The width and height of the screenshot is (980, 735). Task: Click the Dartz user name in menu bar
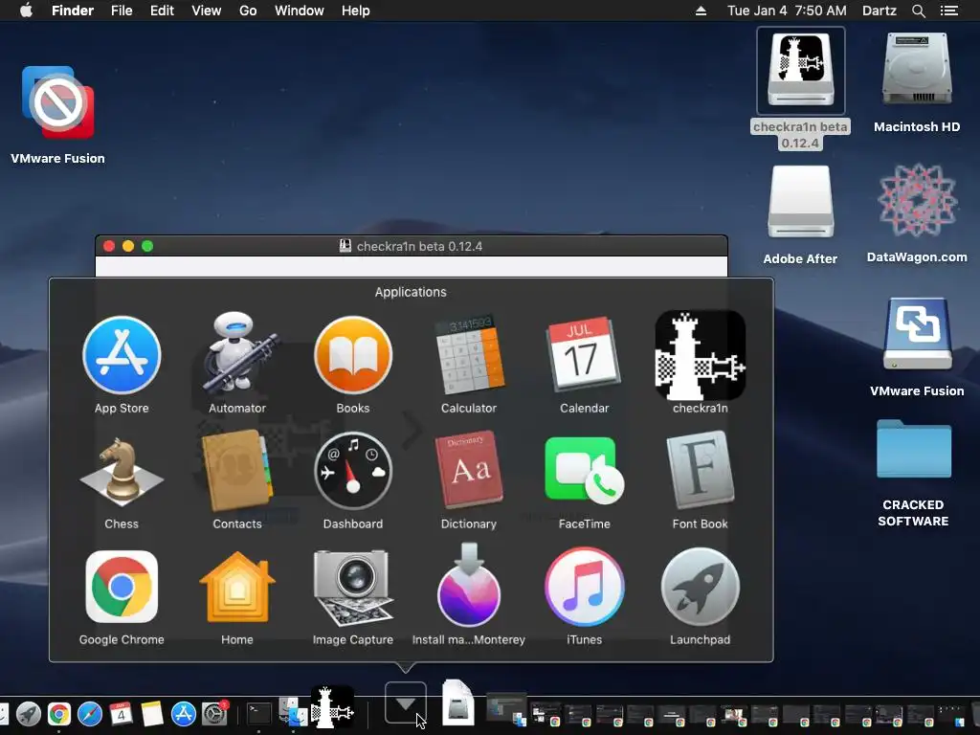(x=879, y=11)
